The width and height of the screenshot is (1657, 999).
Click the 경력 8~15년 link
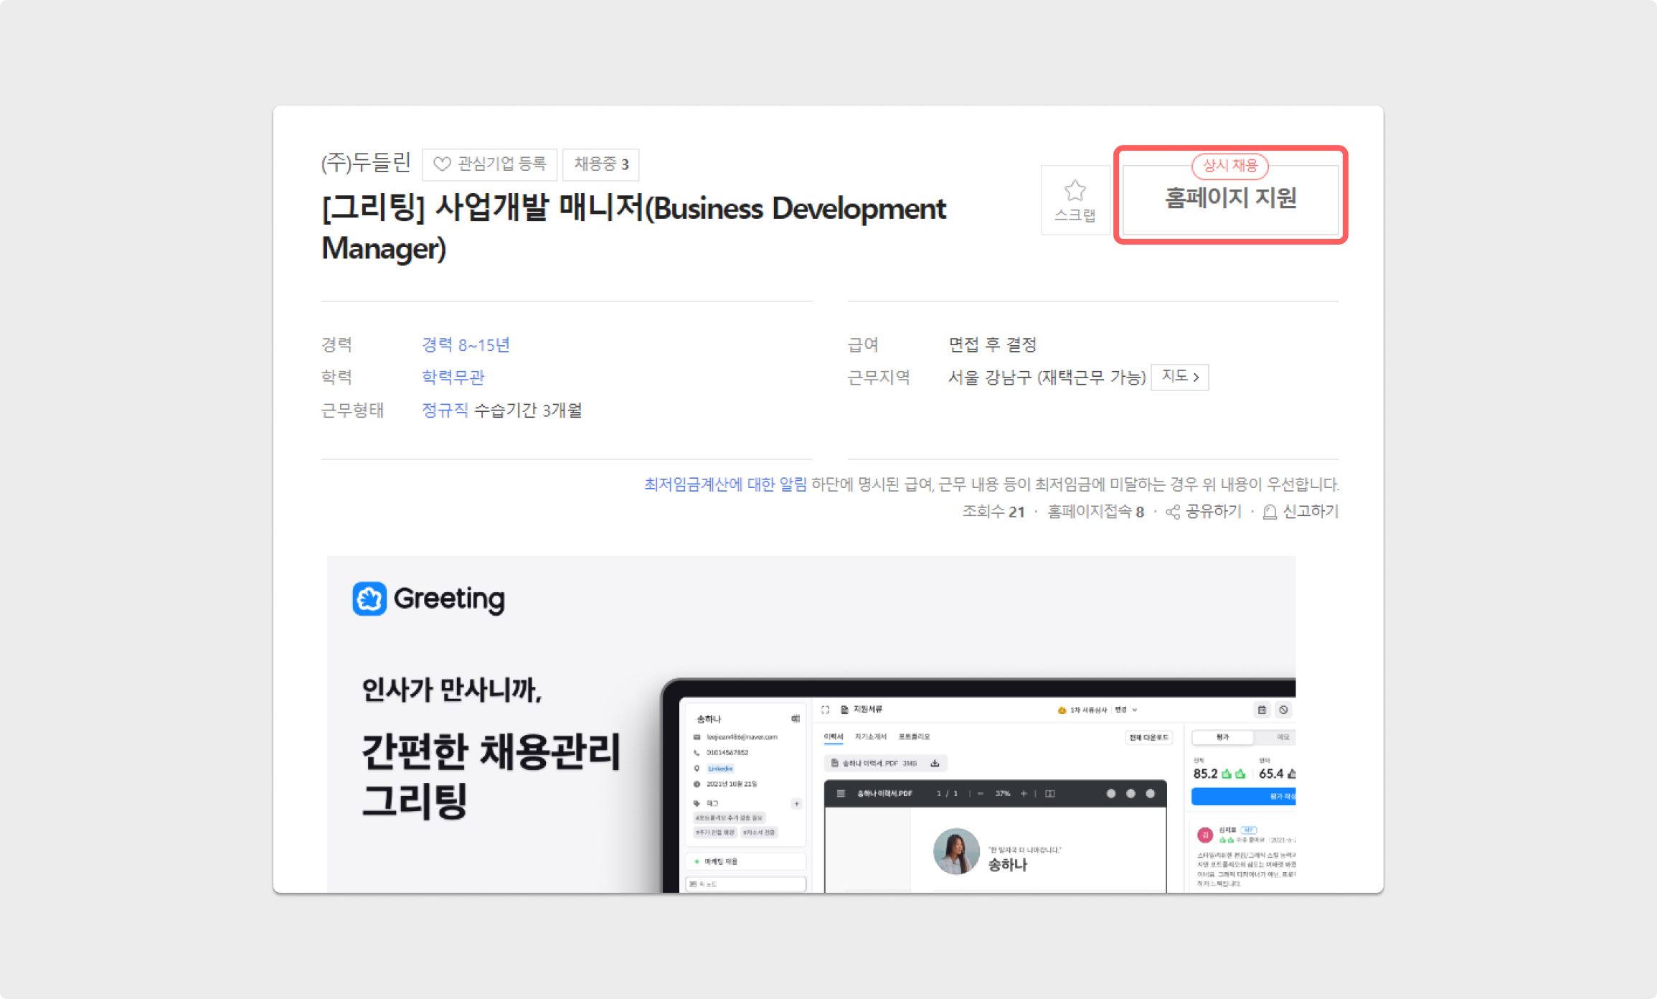pyautogui.click(x=466, y=345)
